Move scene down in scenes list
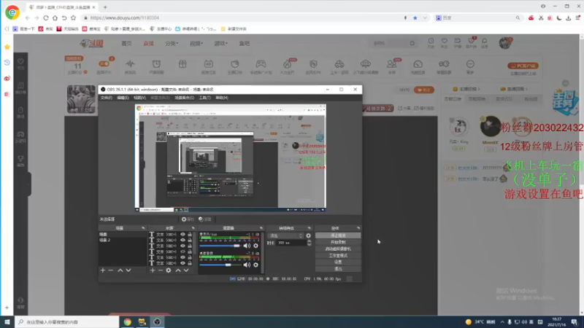The image size is (584, 328). point(128,270)
